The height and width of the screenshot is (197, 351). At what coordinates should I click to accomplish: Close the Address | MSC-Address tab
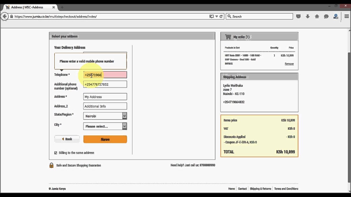(x=54, y=7)
